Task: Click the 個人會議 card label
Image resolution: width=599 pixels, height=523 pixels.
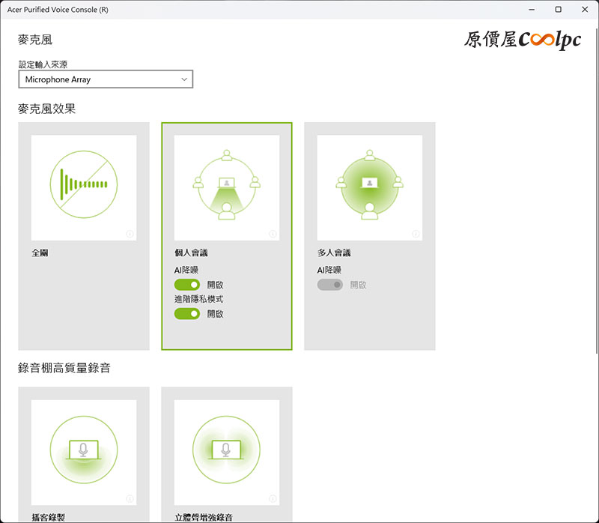Action: [191, 253]
